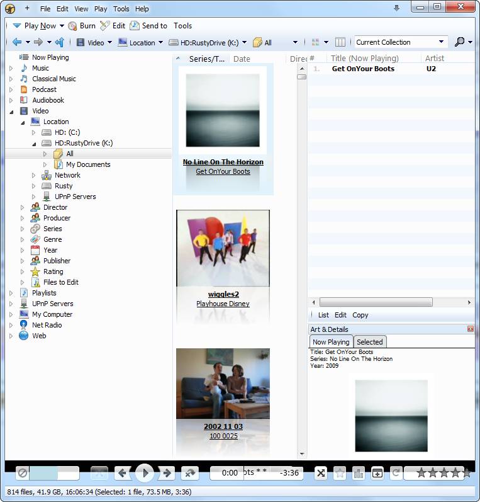Open the Tools menu in menu bar
The image size is (480, 502).
[121, 9]
